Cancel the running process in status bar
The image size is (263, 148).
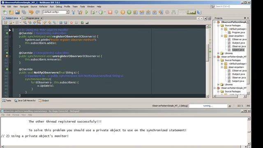[230, 106]
